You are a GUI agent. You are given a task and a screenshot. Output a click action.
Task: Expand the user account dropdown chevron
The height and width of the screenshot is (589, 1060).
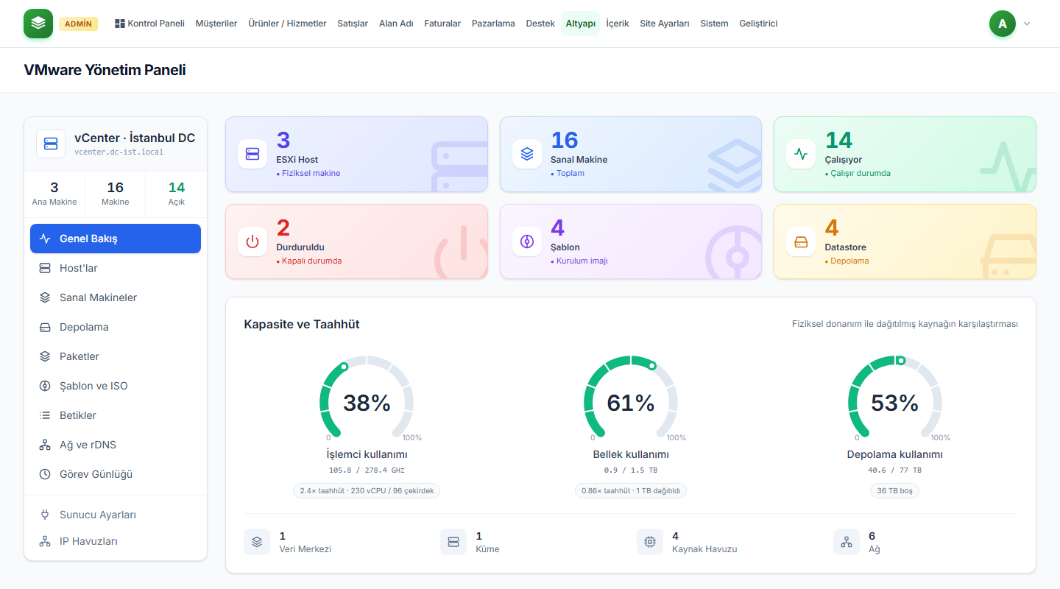pyautogui.click(x=1027, y=24)
